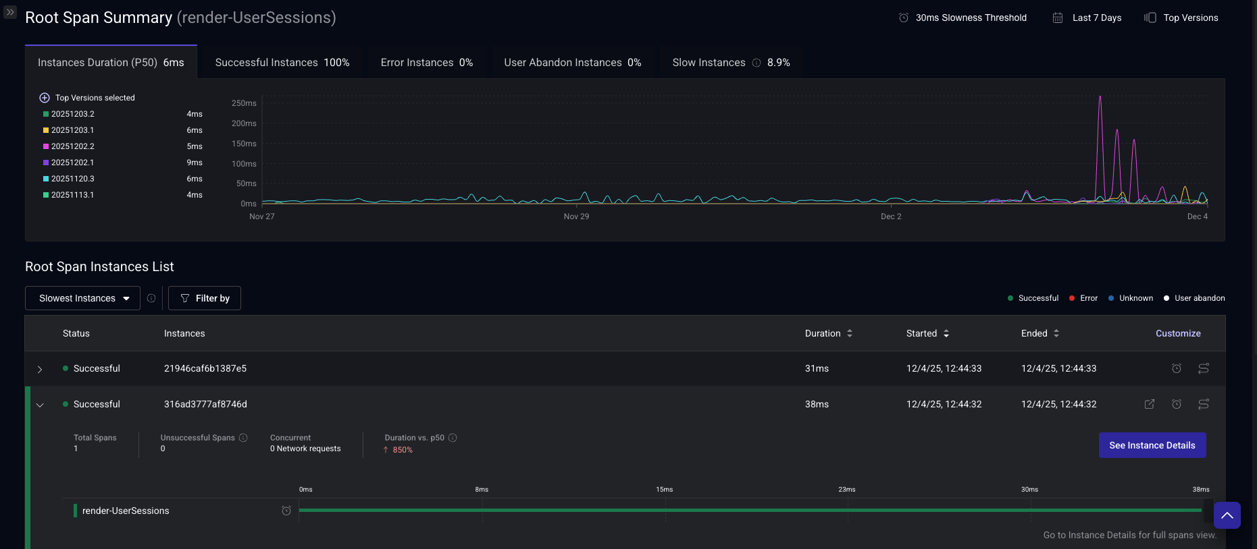The image size is (1257, 549).
Task: Click the alarm clock icon in 21946caf6b1387e5 row
Action: coord(1176,368)
